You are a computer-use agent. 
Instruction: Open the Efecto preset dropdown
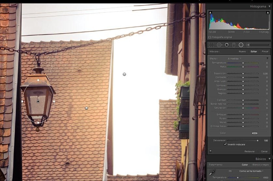[x=235, y=59]
